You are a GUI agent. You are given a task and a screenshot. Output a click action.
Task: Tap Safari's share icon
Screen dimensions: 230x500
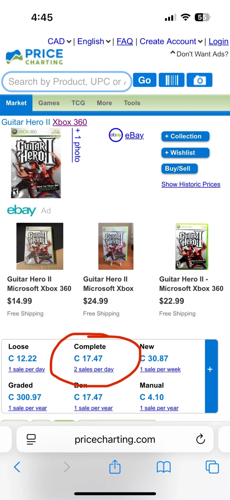pos(115,467)
